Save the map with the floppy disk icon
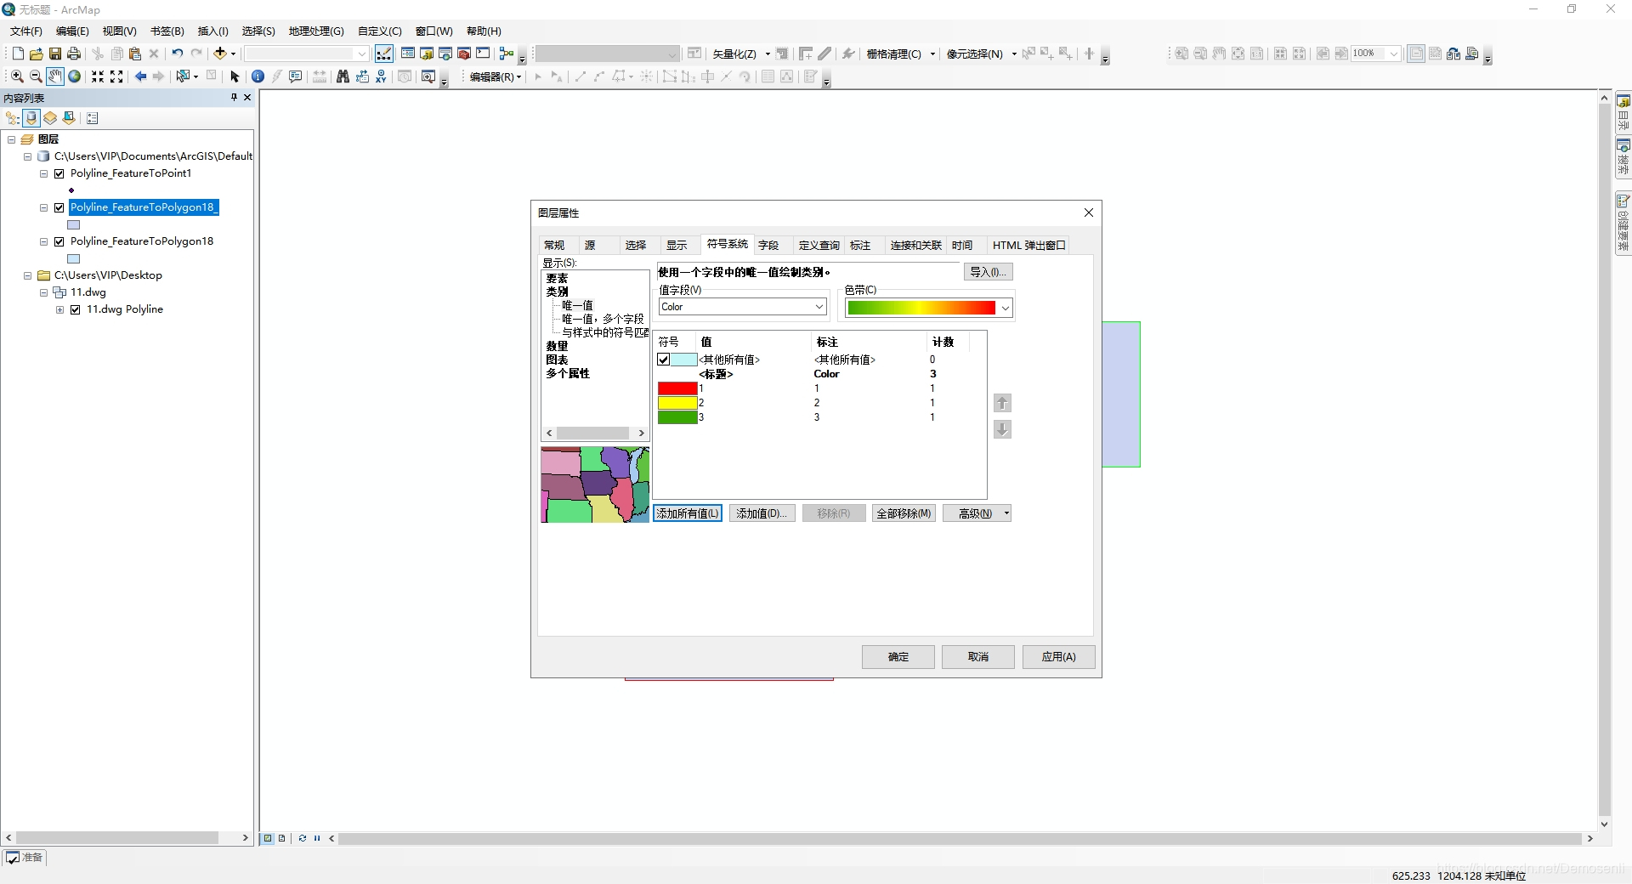Screen dimensions: 1632x884 point(55,54)
